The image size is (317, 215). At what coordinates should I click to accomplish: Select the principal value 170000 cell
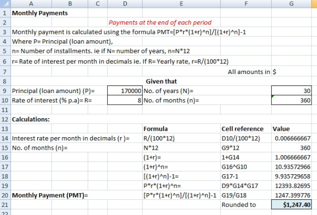point(125,91)
